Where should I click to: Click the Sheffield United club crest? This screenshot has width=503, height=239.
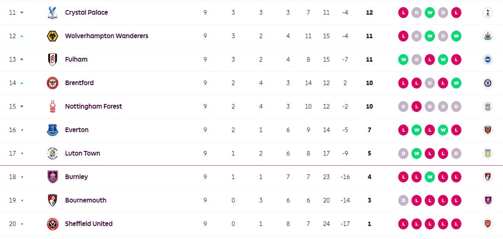(52, 224)
